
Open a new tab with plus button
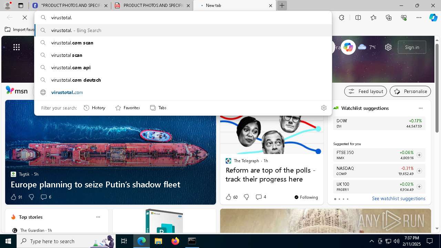coord(282,6)
